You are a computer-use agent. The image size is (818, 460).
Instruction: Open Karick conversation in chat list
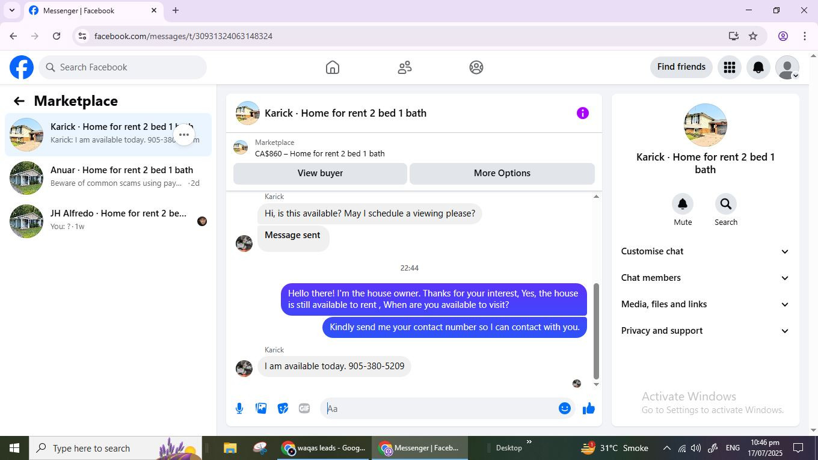[108, 135]
